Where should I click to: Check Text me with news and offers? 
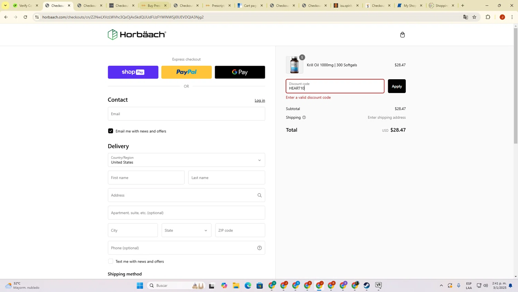(x=111, y=262)
